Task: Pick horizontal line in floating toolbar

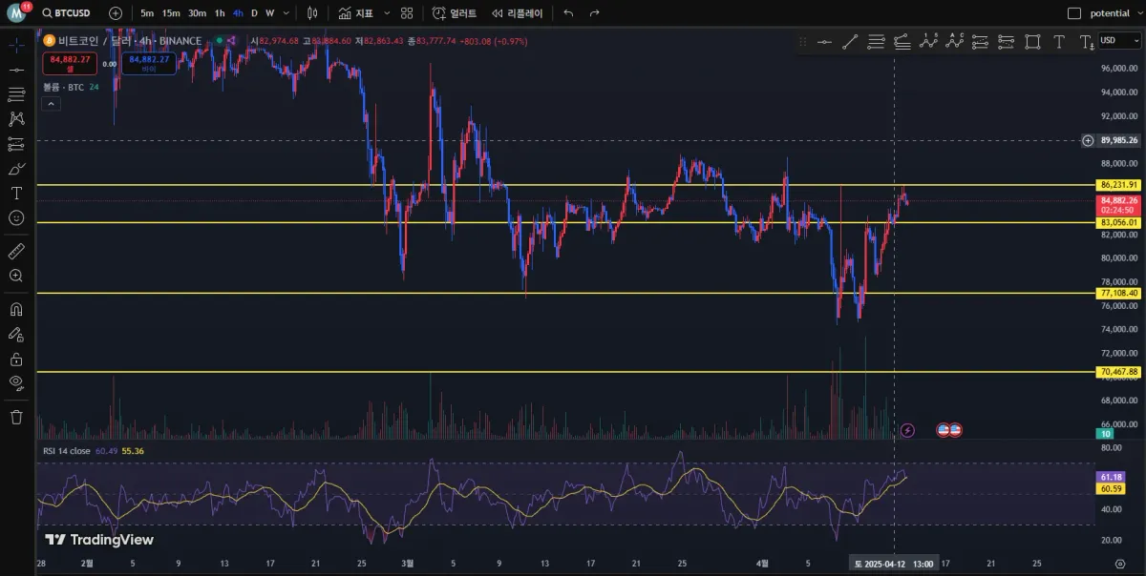Action: (x=824, y=41)
